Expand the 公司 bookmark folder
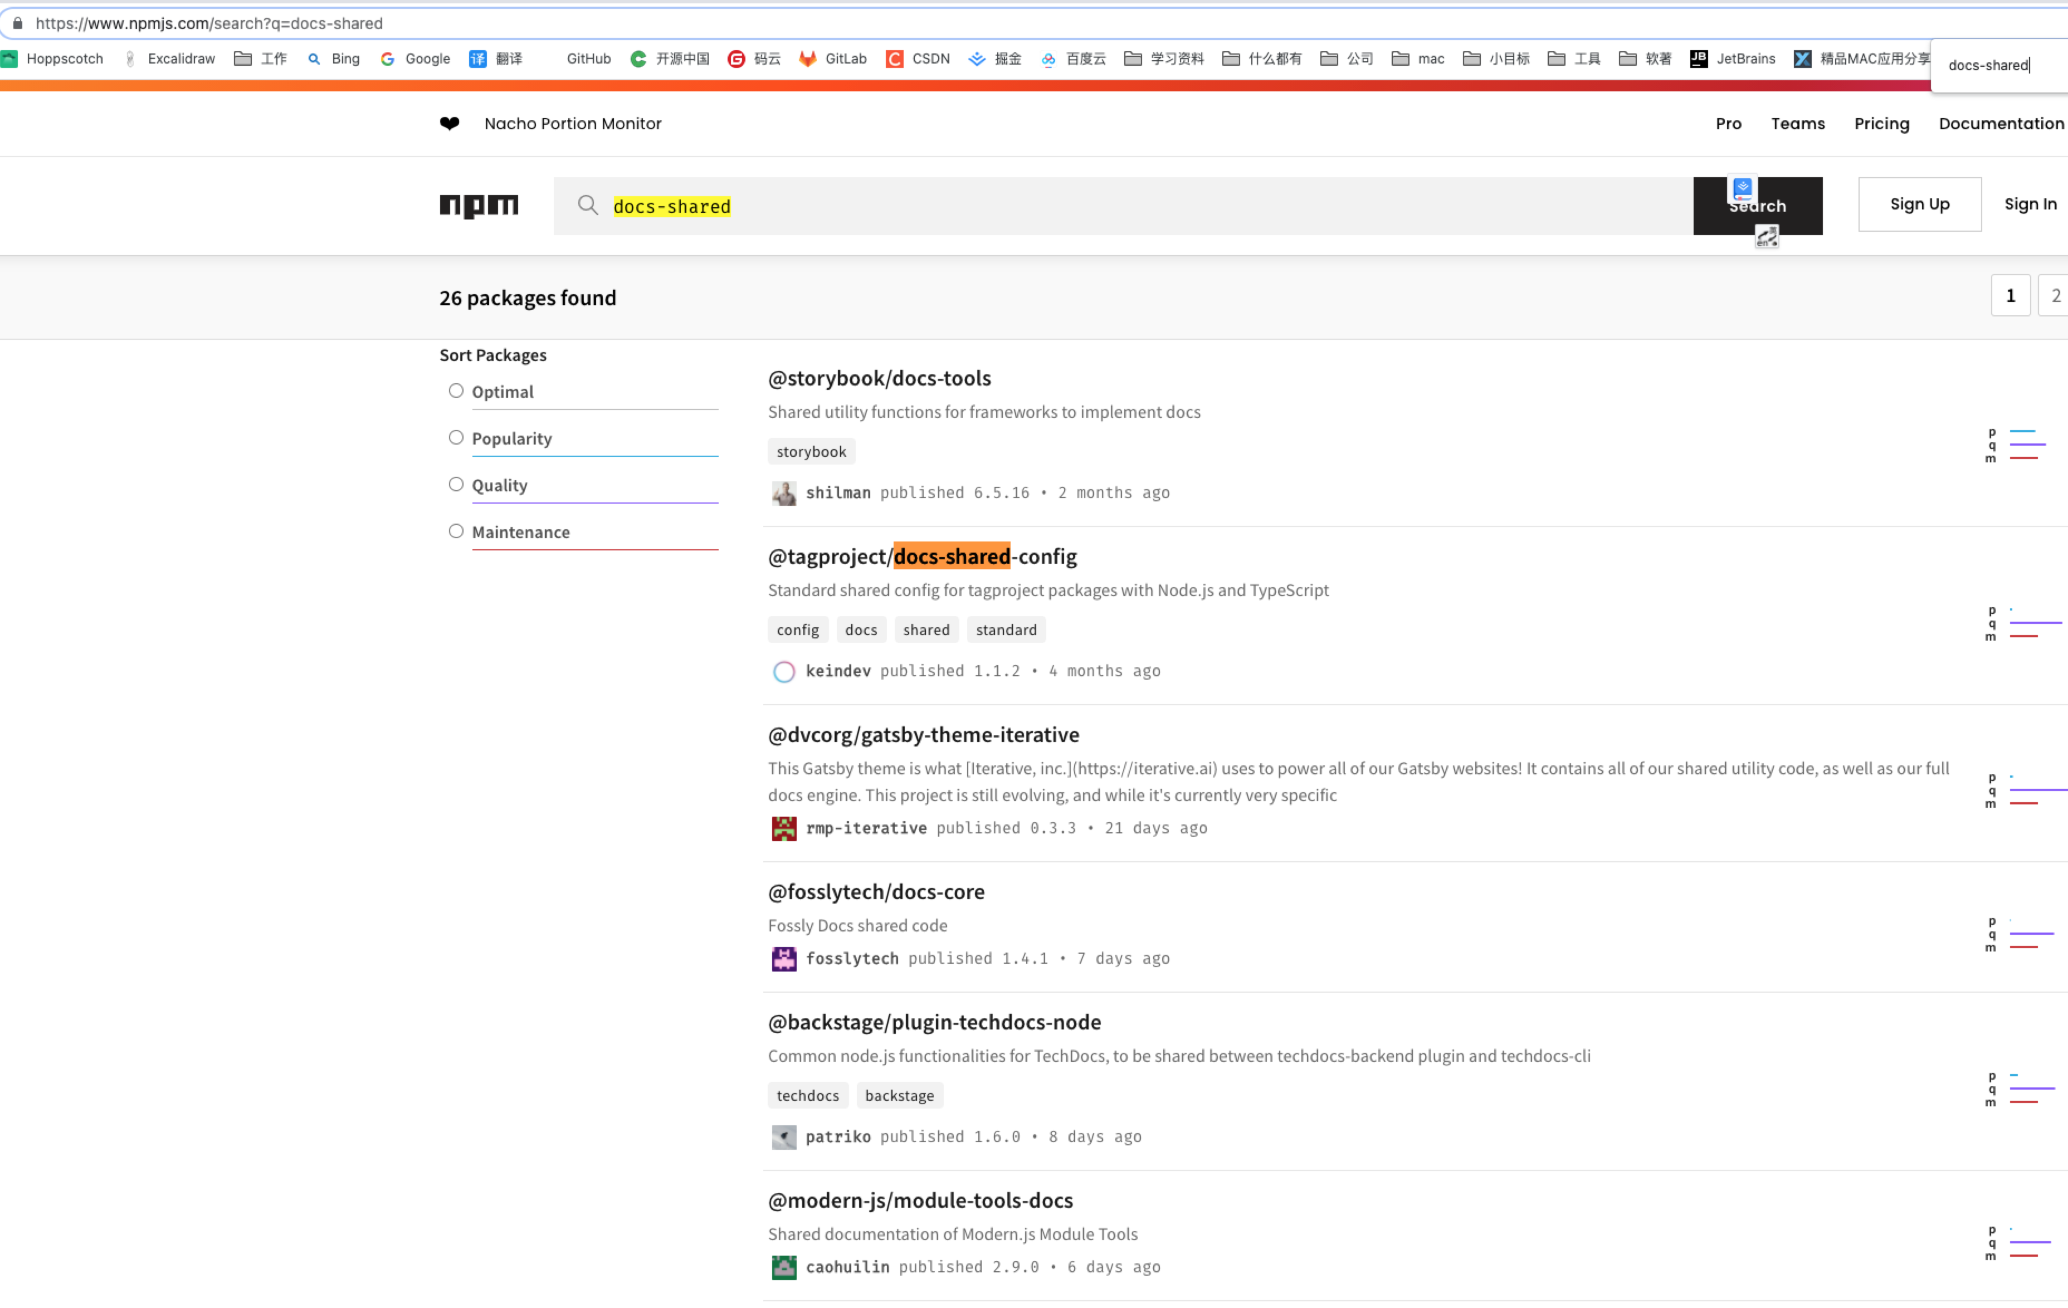This screenshot has width=2068, height=1308. [1347, 58]
